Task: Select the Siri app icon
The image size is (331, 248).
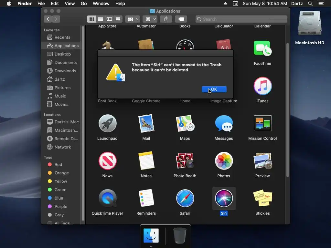Action: click(x=224, y=198)
